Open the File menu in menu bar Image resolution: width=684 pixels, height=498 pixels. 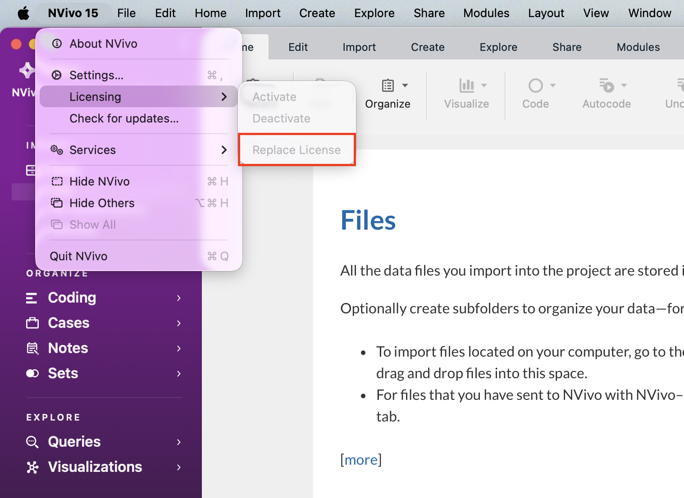coord(126,13)
